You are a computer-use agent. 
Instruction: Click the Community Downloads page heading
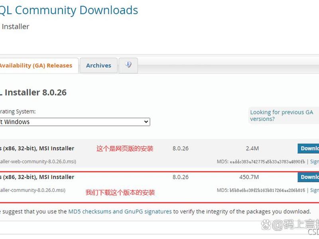tap(69, 10)
